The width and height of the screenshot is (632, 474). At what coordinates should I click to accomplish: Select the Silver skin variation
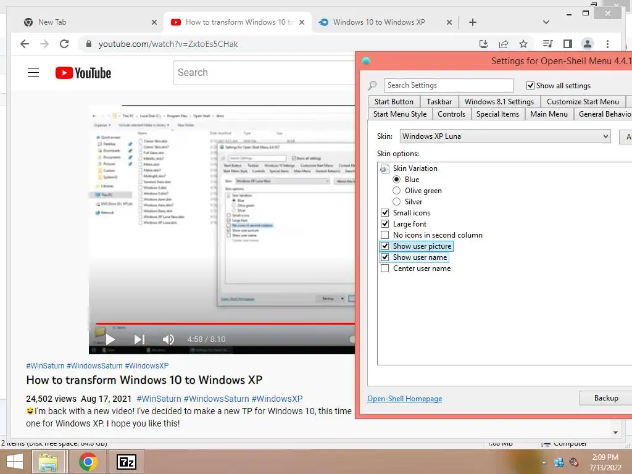point(397,202)
